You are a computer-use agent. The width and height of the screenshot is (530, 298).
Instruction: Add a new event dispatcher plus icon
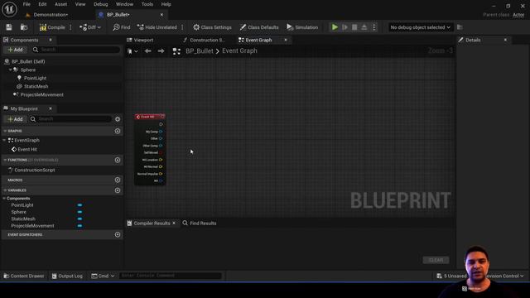[118, 234]
